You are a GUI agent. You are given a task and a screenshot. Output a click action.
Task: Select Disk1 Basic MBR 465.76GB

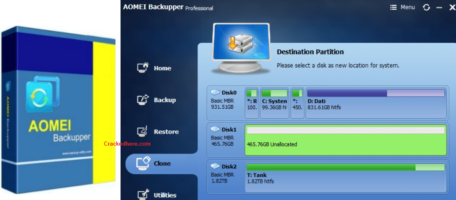coord(225,140)
